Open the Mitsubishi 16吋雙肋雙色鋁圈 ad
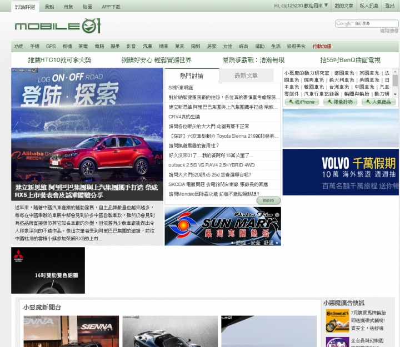The width and height of the screenshot is (400, 347). pos(48,270)
